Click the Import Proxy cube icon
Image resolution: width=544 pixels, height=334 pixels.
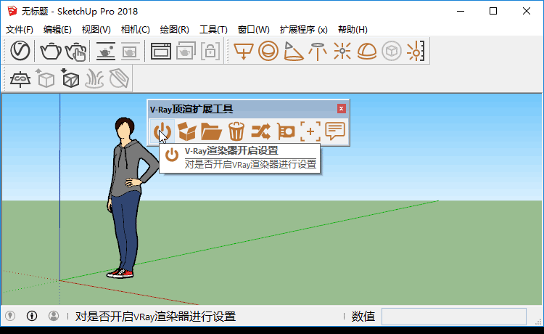click(70, 78)
